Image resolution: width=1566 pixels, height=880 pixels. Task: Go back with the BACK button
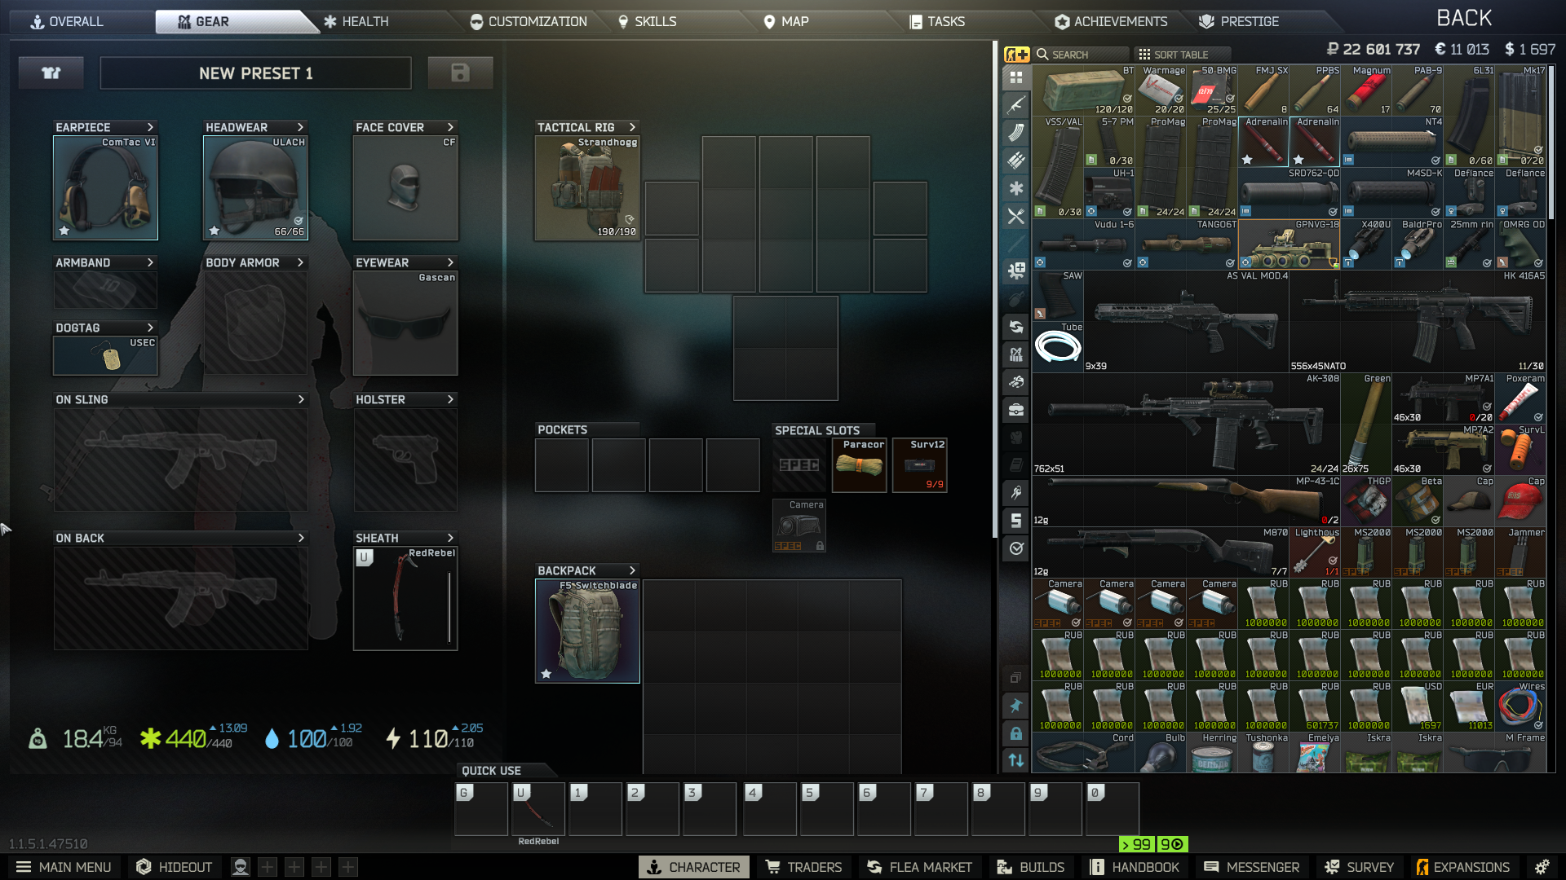coord(1464,18)
